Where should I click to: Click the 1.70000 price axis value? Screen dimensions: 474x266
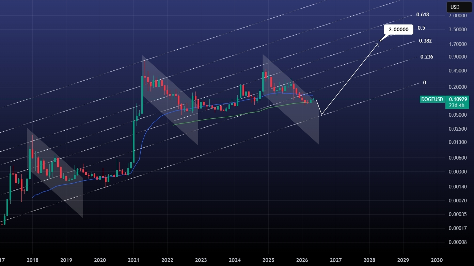pos(458,44)
